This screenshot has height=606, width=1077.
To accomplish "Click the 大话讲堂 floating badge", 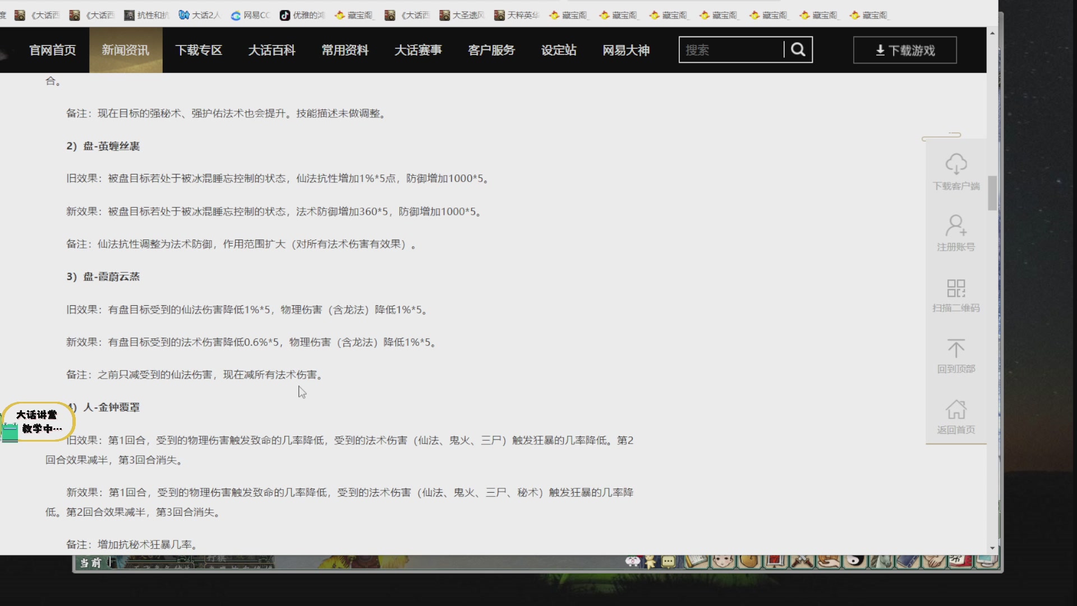I will coord(37,422).
